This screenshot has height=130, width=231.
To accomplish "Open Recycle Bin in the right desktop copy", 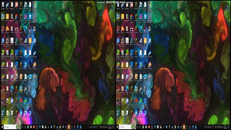I will 118,5.
